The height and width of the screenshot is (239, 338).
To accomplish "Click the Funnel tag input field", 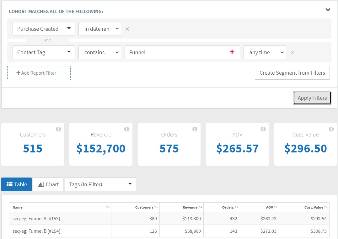I will point(177,52).
